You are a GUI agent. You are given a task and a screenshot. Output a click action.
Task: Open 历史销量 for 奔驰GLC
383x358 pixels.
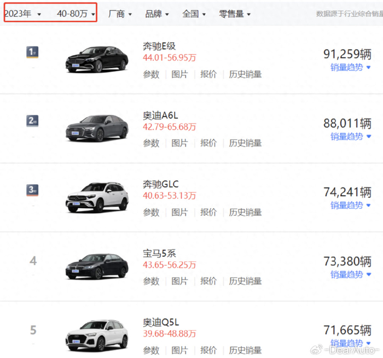pyautogui.click(x=245, y=212)
